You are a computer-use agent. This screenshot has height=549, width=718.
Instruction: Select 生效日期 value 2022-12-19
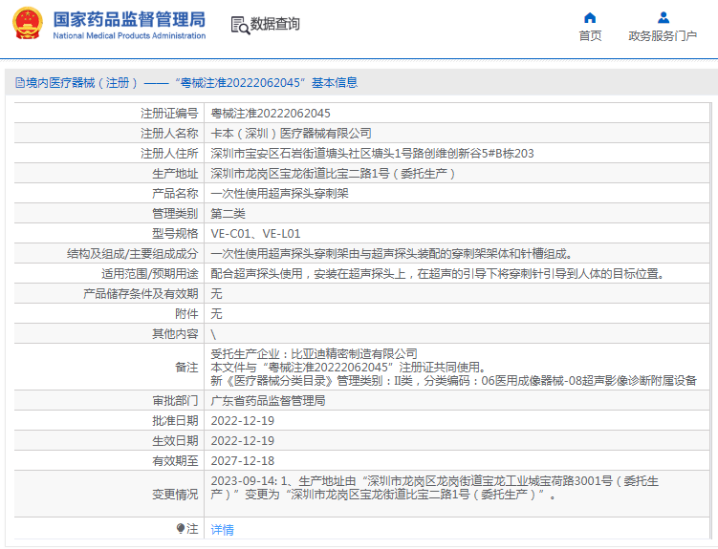(x=243, y=441)
